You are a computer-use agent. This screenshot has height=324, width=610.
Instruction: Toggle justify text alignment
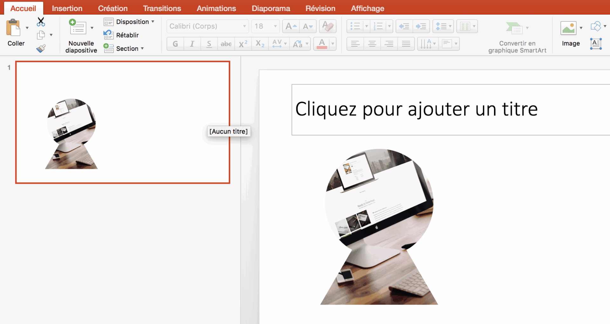(x=406, y=44)
